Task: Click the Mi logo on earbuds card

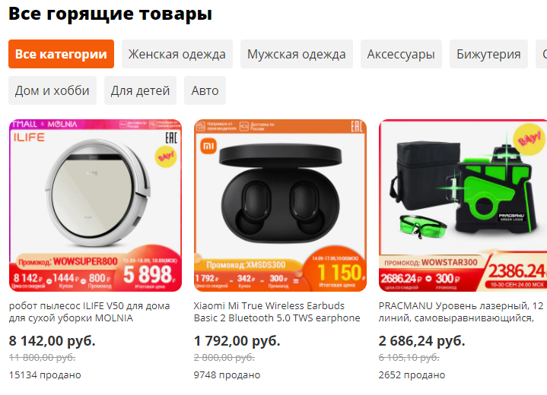Action: pyautogui.click(x=208, y=146)
